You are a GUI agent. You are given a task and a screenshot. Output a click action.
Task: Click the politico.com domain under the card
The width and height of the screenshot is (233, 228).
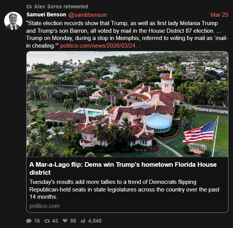pyautogui.click(x=45, y=206)
